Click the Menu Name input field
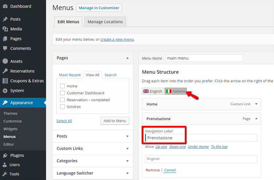 click(x=204, y=58)
